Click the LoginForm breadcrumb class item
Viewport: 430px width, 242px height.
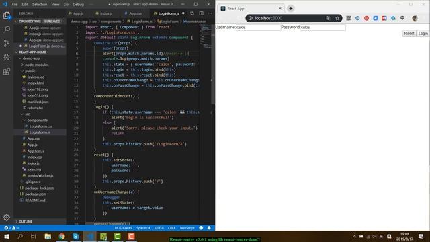pyautogui.click(x=168, y=21)
